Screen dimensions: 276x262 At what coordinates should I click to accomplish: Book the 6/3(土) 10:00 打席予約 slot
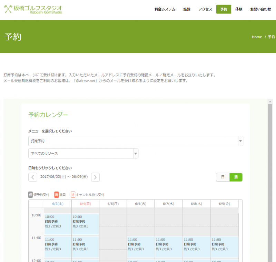click(58, 224)
